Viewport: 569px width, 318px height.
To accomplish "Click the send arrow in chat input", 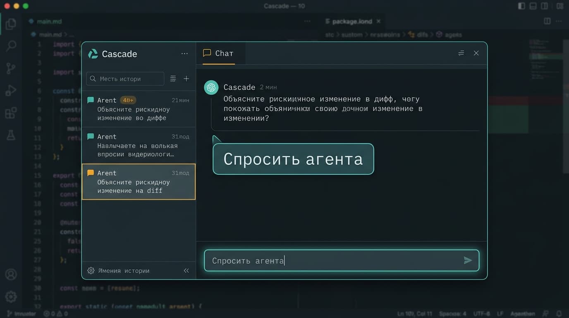I will [468, 260].
